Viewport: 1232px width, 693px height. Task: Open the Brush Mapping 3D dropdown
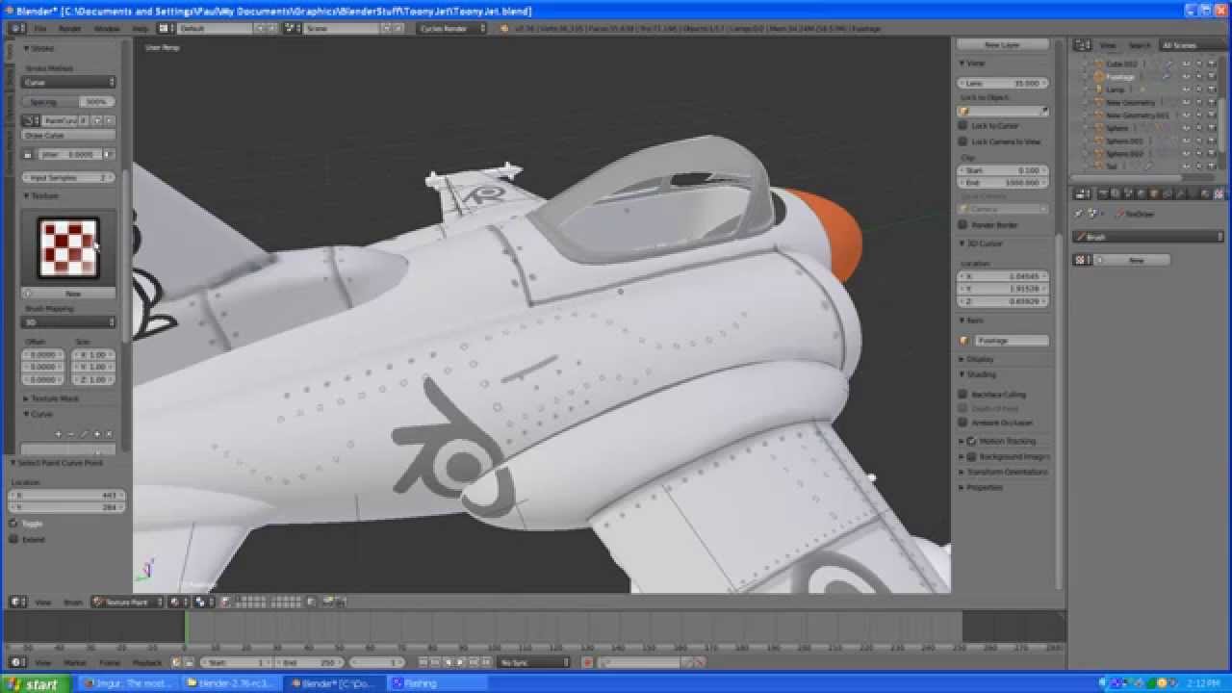pos(68,322)
